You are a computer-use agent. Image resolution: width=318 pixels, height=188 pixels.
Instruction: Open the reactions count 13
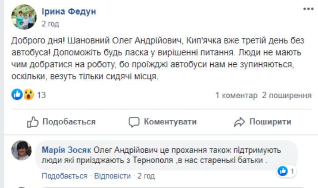(x=42, y=95)
